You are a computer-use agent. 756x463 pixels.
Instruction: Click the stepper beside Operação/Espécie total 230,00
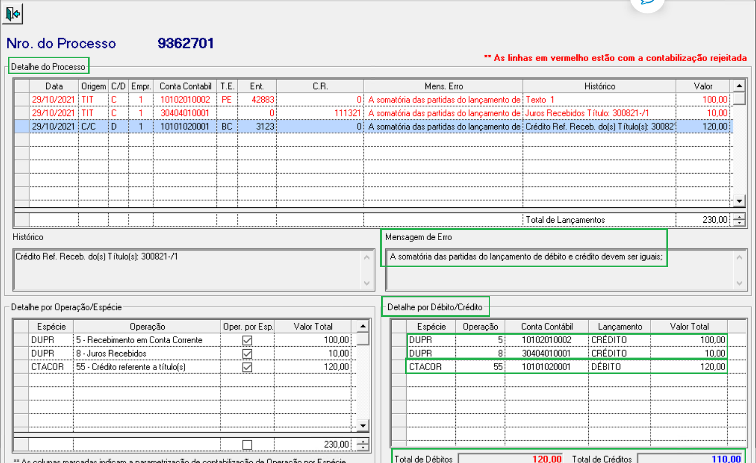363,444
